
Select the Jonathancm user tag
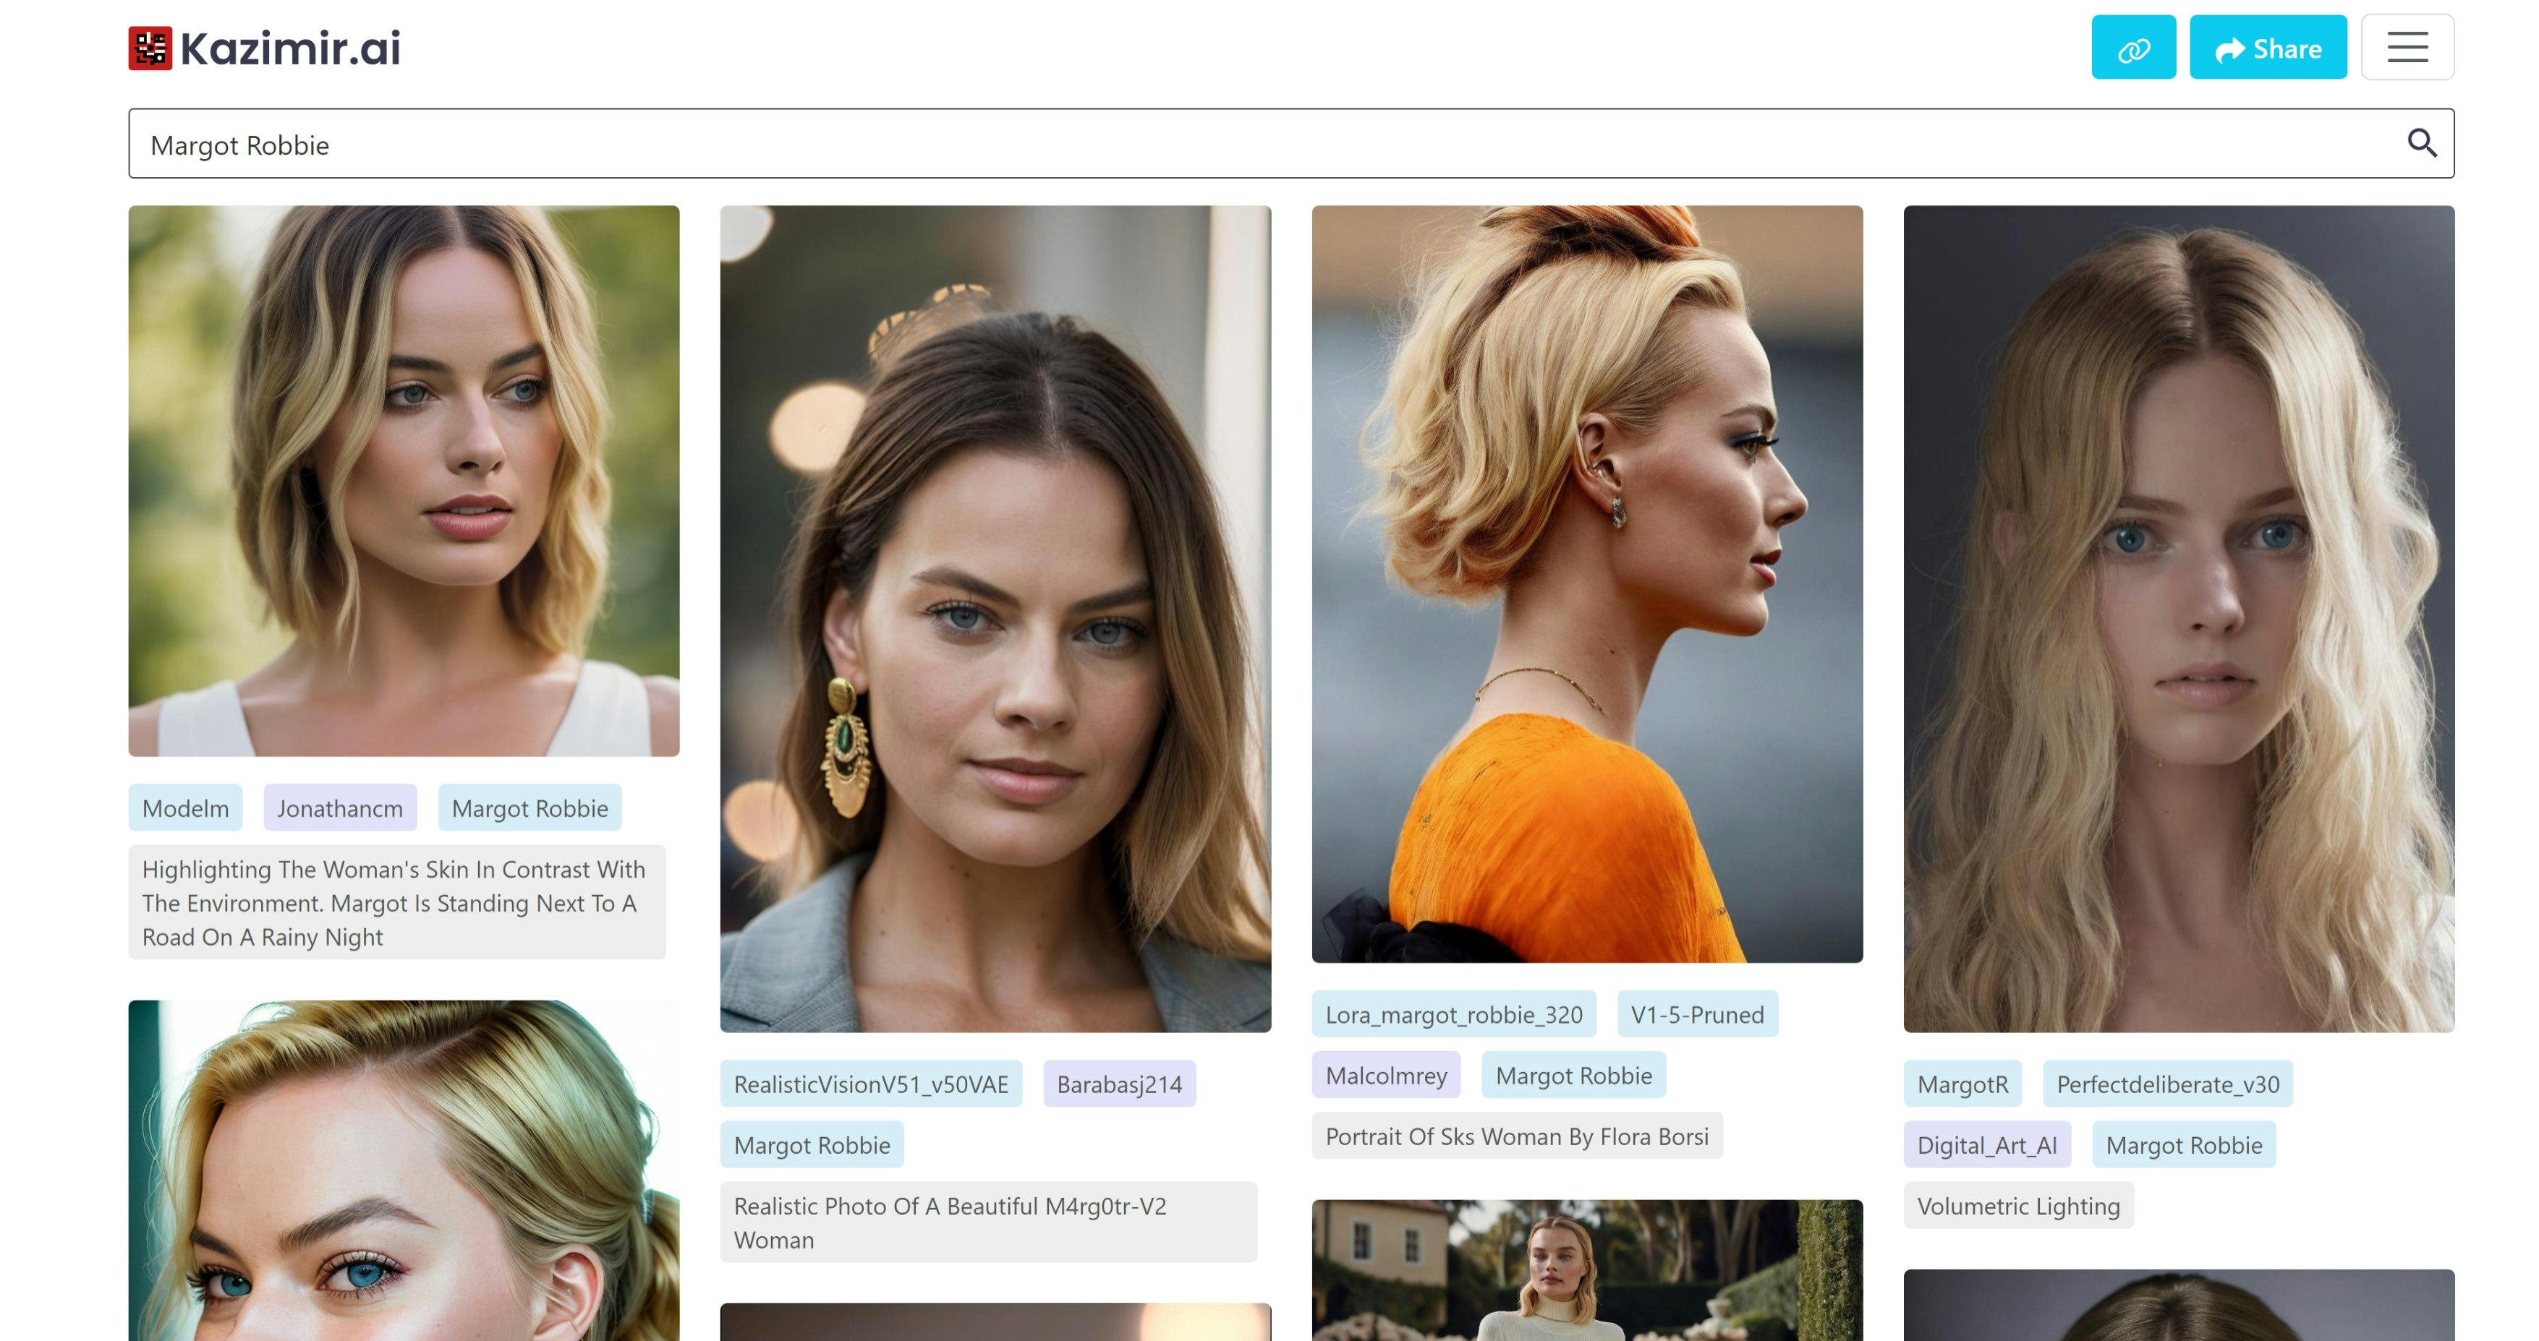[x=339, y=809]
